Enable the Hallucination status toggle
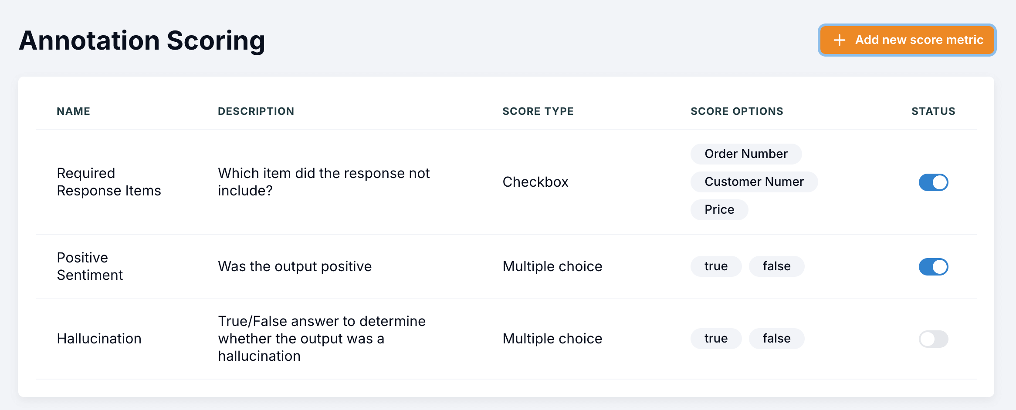 click(x=933, y=339)
